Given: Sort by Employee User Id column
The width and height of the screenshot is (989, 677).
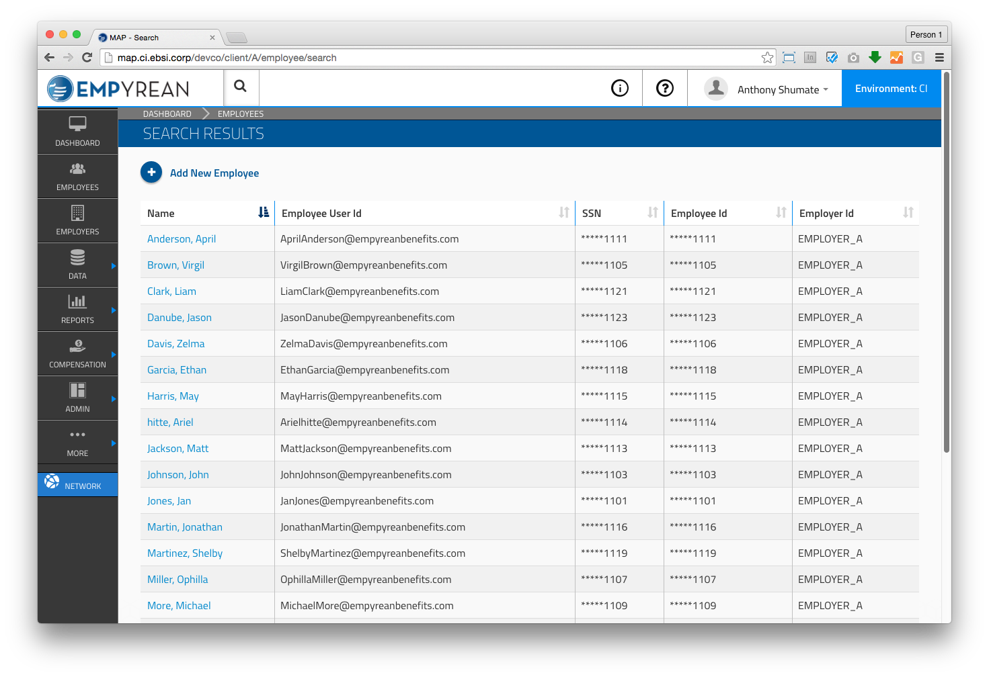Looking at the screenshot, I should click(x=564, y=212).
